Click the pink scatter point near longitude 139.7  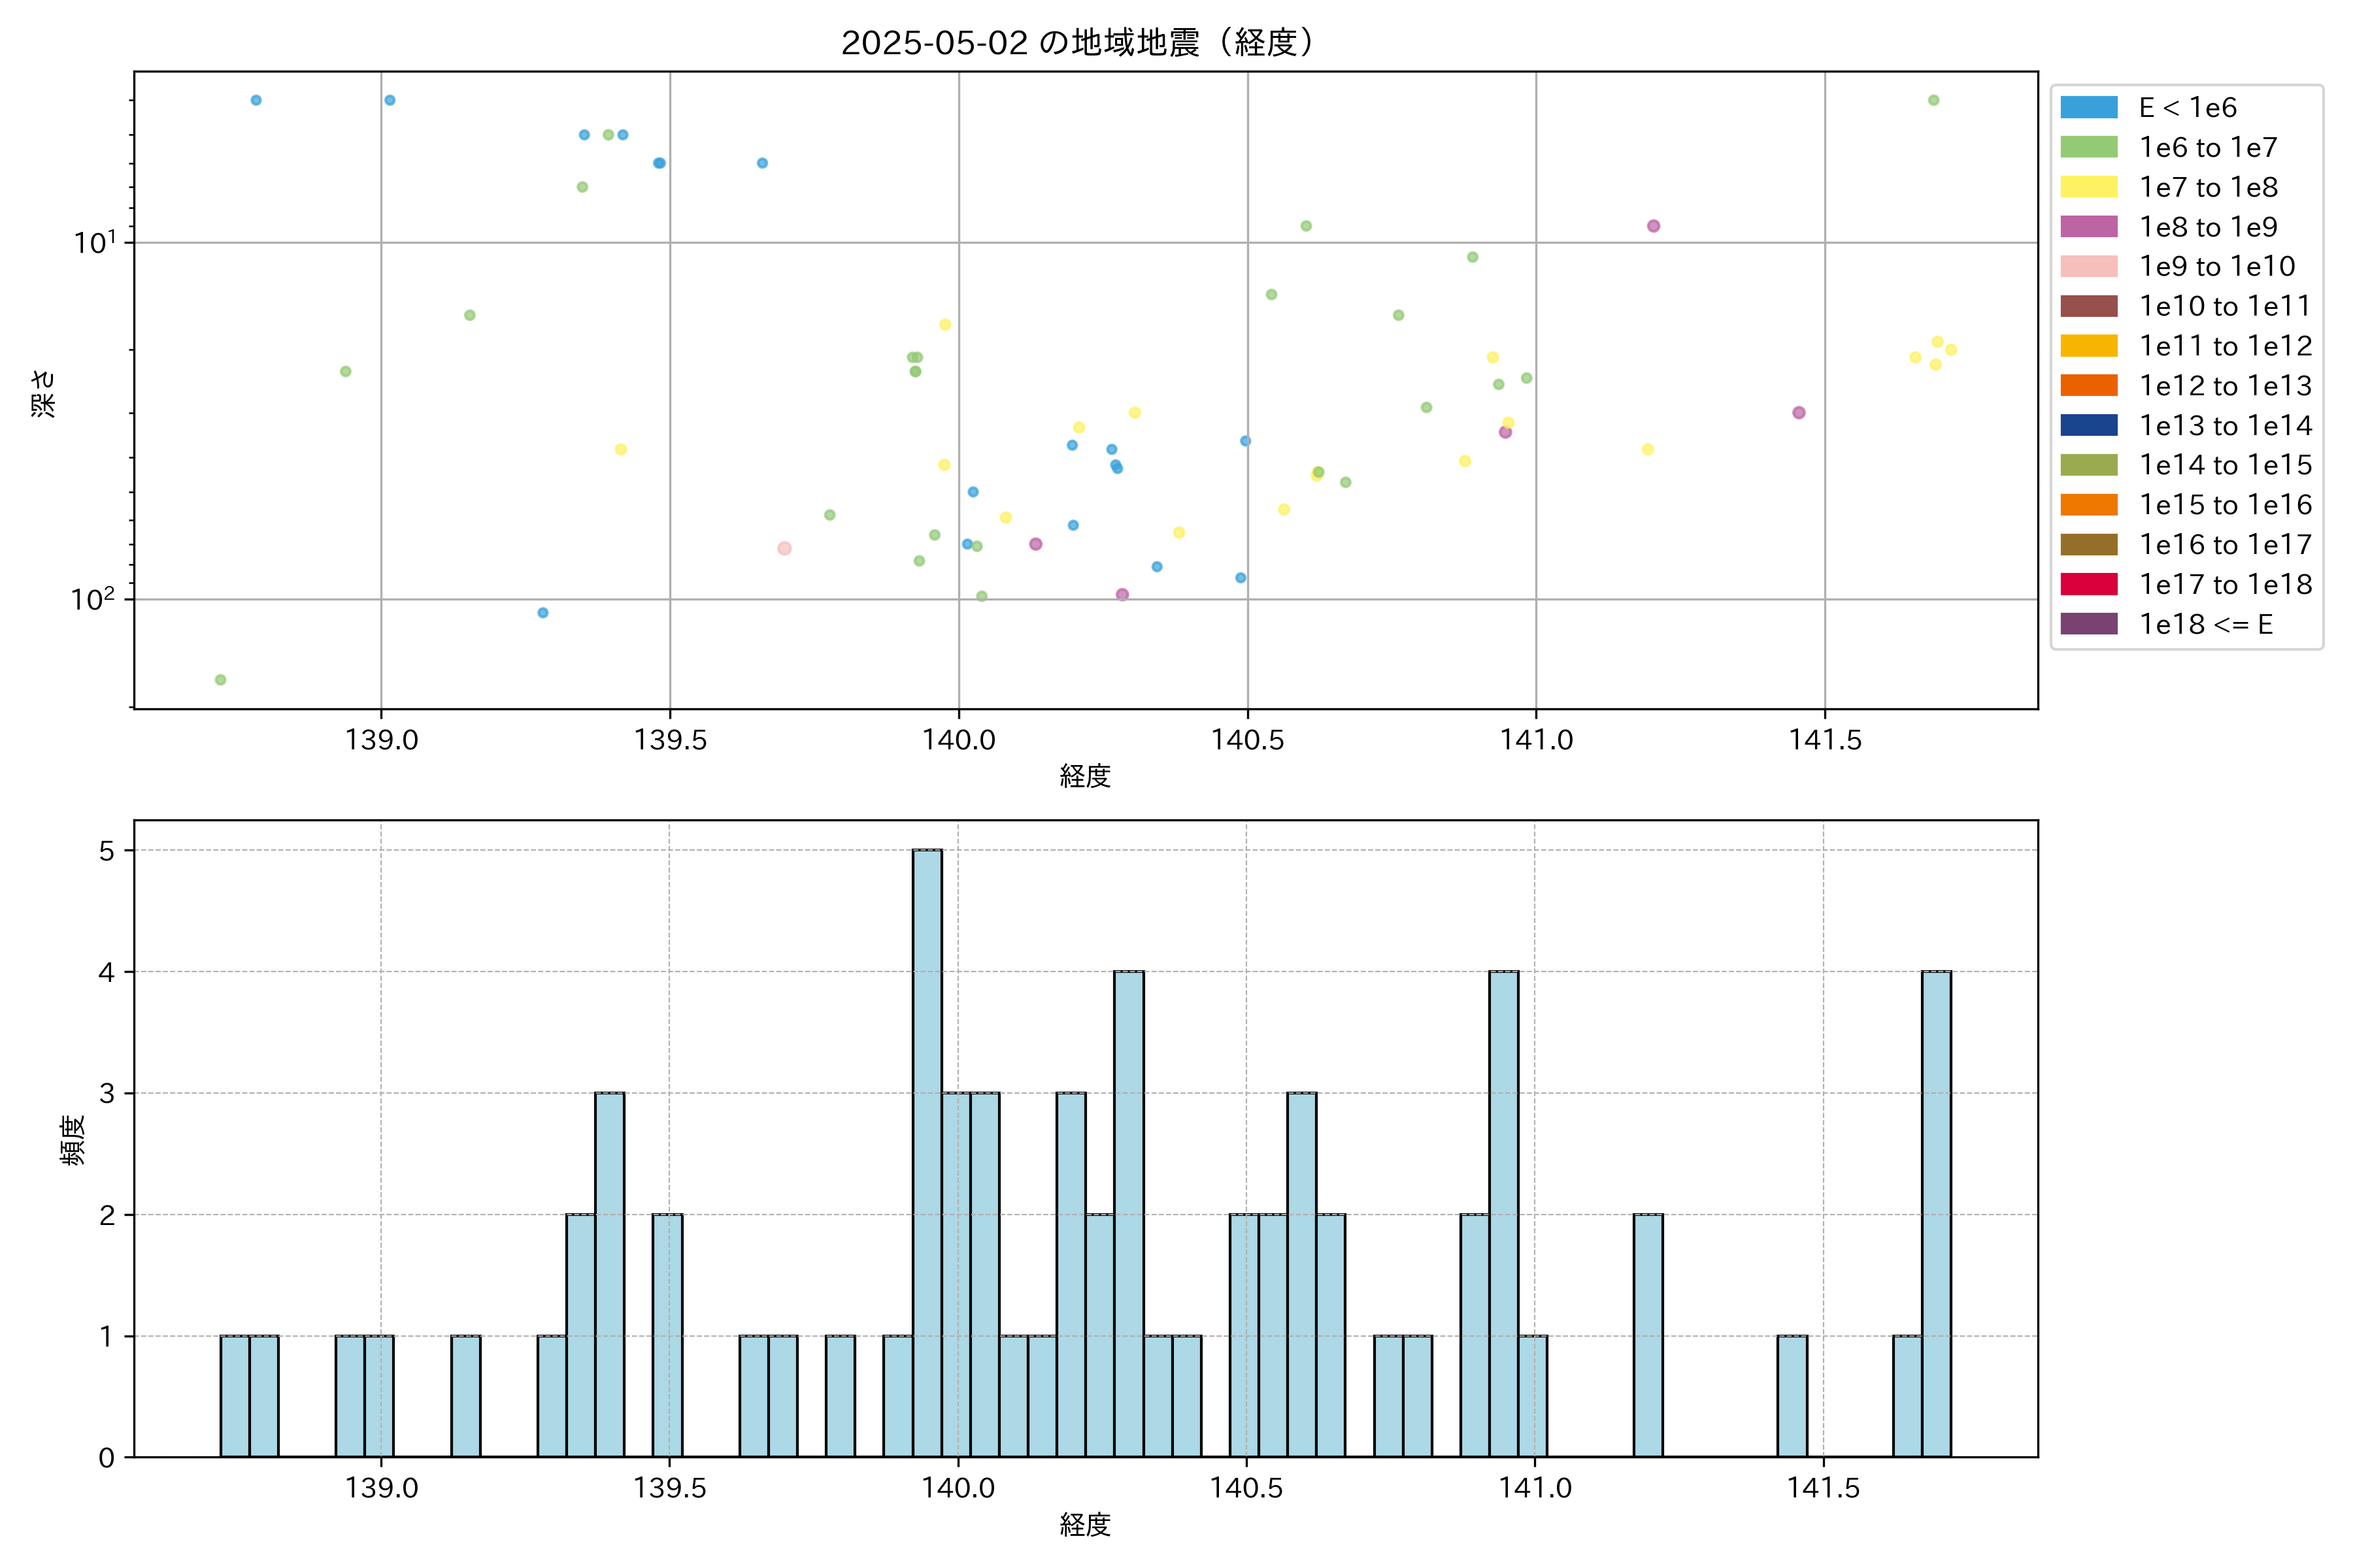click(784, 548)
